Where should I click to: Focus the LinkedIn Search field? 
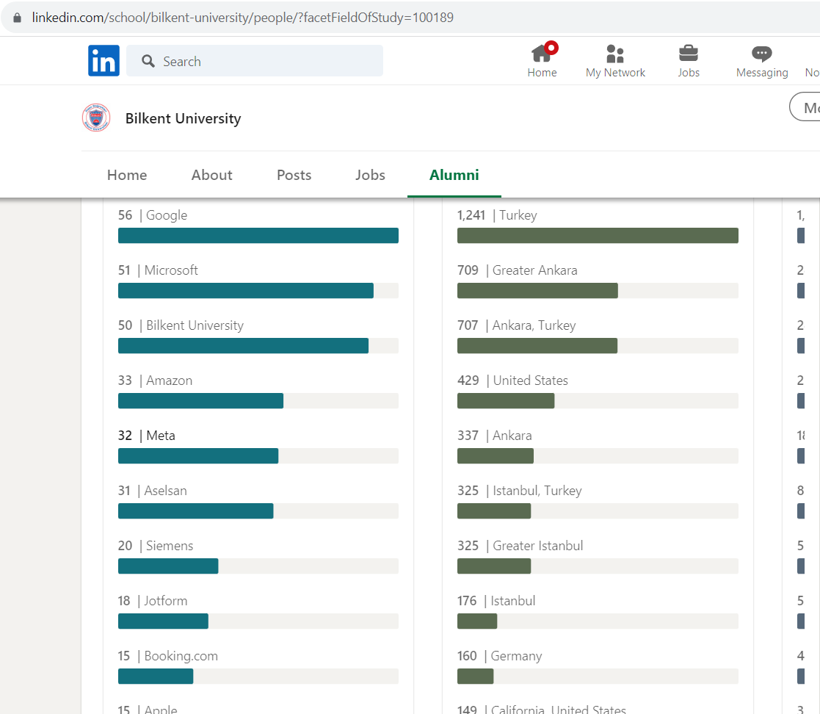click(x=255, y=61)
